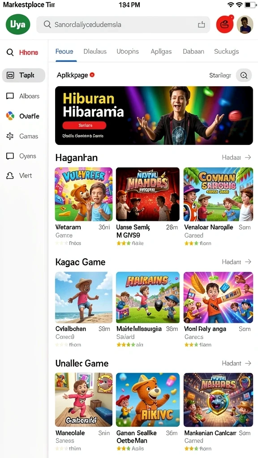Open the user profile avatar
The width and height of the screenshot is (258, 458).
(x=245, y=25)
